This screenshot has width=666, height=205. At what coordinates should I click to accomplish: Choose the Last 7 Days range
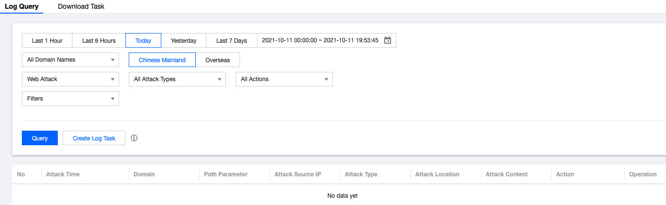[231, 40]
